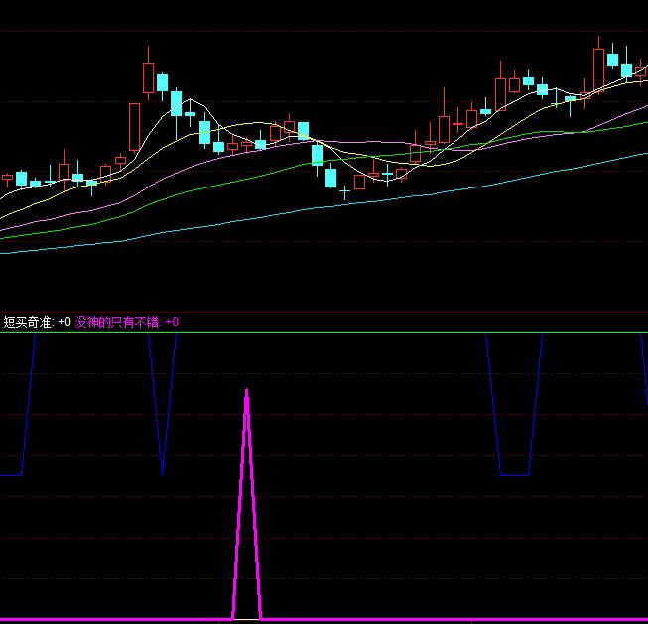
Task: Click the flat blue trough in the right indicator area
Action: tap(514, 475)
